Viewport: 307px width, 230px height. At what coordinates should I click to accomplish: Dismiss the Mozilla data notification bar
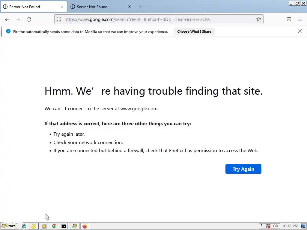point(300,31)
